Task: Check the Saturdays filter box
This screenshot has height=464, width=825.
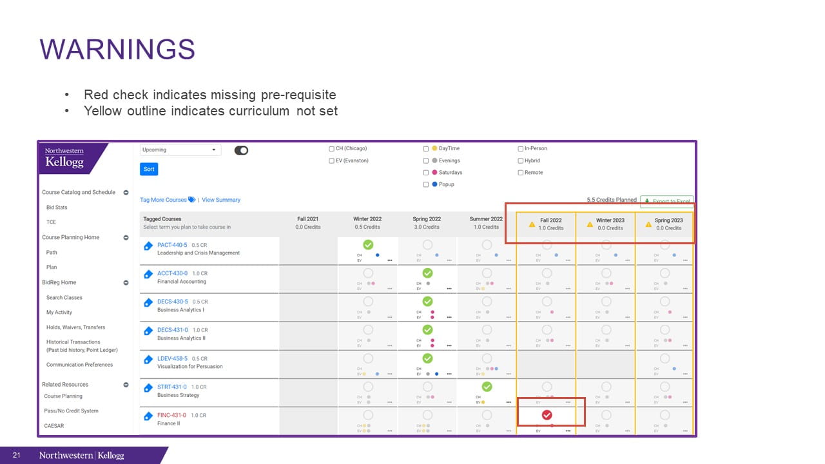Action: point(426,173)
